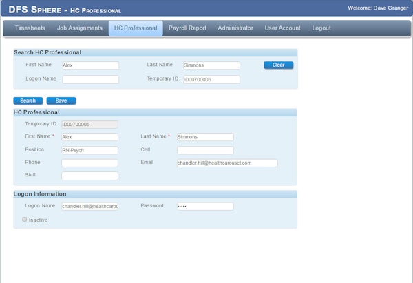Click the Password field
413x283 pixels.
[205, 206]
